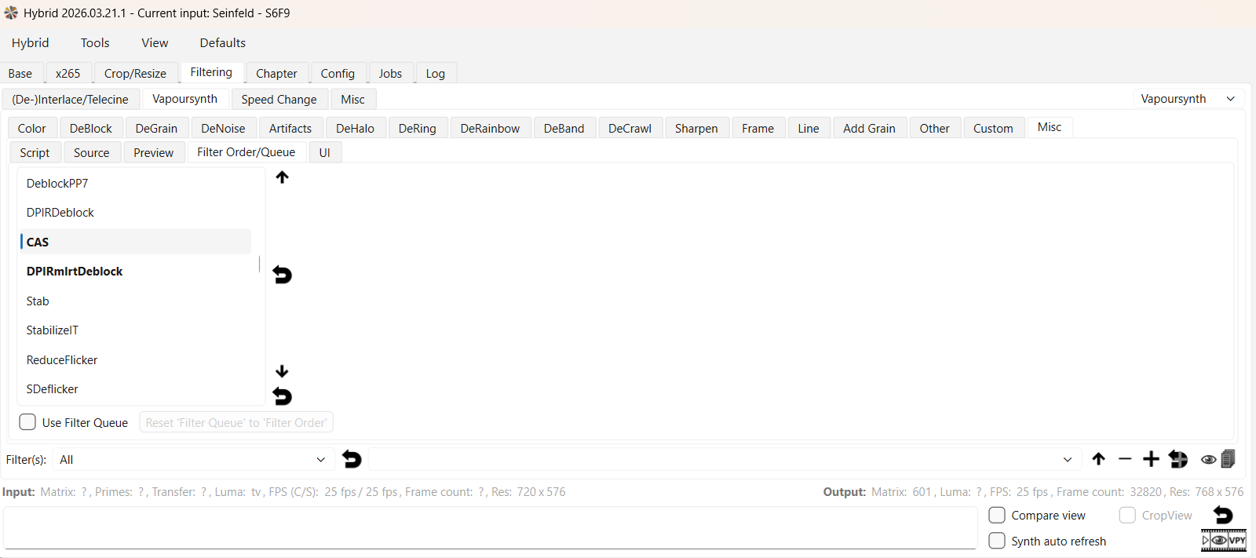Viewport: 1256px width, 558px height.
Task: Open the Crop/Resize tab
Action: (135, 73)
